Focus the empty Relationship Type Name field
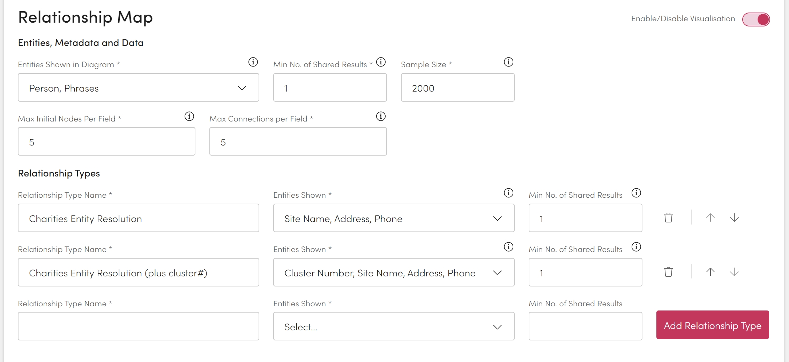 click(138, 326)
